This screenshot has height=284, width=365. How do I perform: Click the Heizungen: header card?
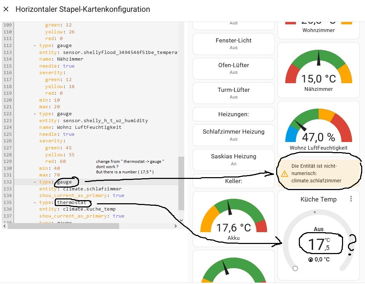pyautogui.click(x=233, y=114)
